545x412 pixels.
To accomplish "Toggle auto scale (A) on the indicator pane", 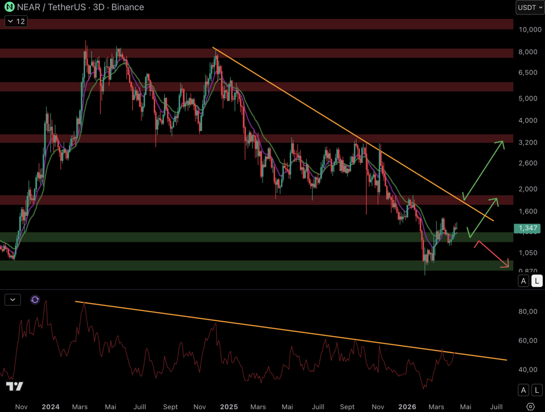I will click(x=524, y=390).
